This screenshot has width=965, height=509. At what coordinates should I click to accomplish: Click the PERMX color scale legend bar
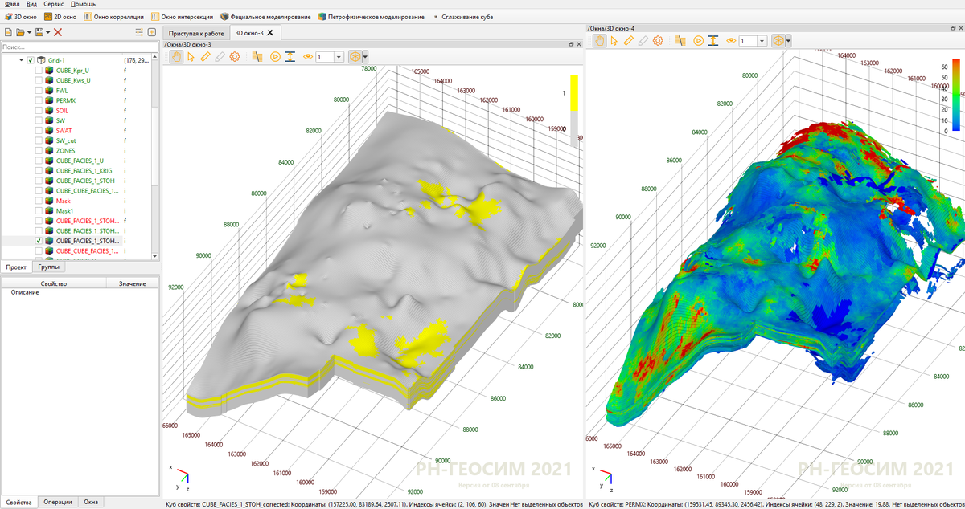(x=955, y=94)
